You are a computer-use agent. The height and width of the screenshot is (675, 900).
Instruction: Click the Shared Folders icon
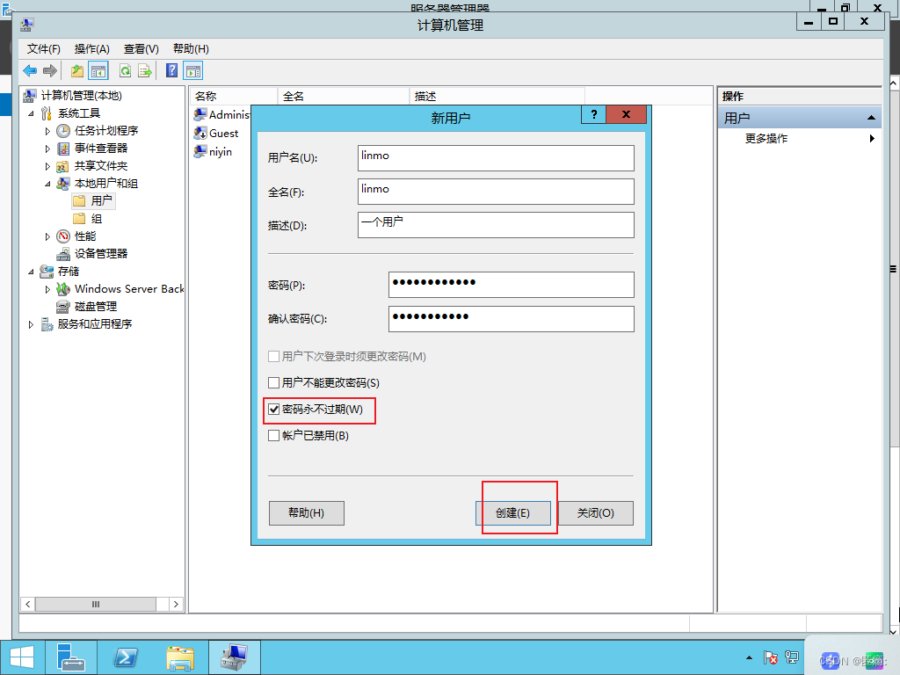coord(63,166)
